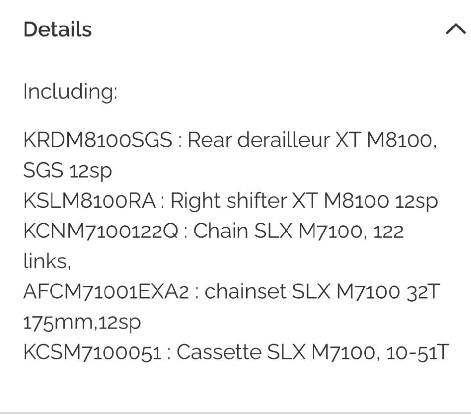This screenshot has width=471, height=415.
Task: Click "M8100," after Rear derailleur XT
Action: (402, 140)
